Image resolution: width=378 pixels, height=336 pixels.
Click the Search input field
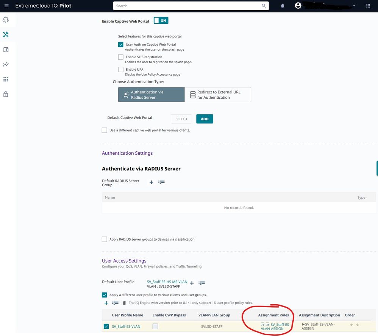point(187,6)
